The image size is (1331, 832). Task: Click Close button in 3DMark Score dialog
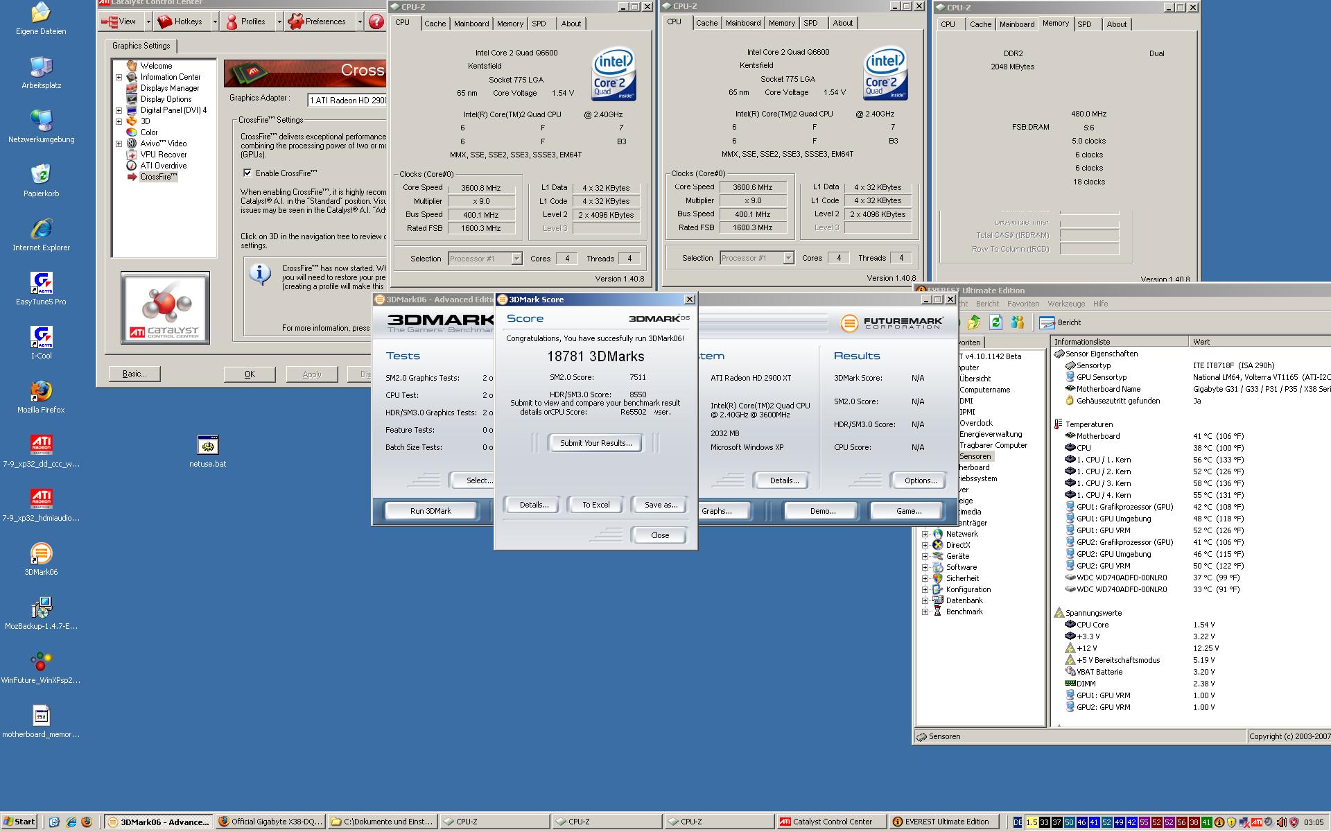[660, 535]
